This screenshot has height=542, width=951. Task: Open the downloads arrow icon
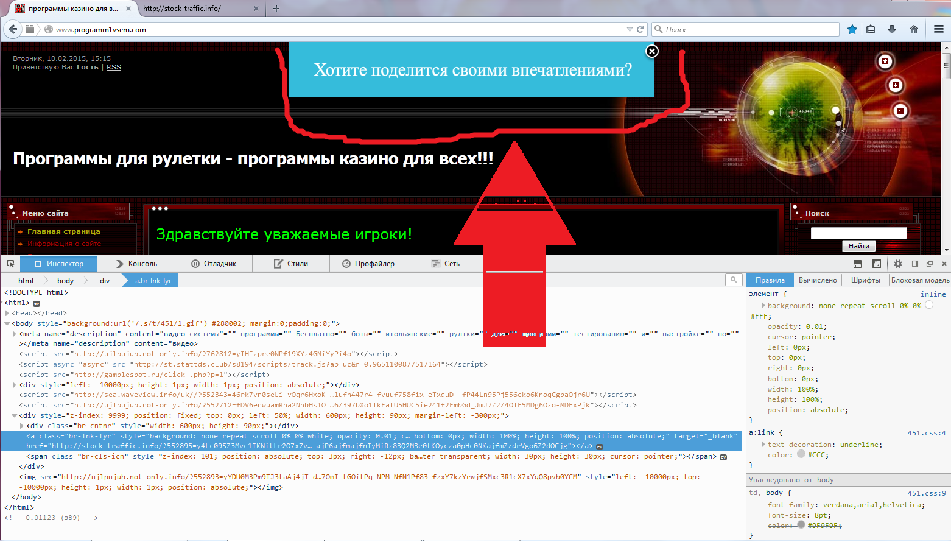tap(892, 29)
